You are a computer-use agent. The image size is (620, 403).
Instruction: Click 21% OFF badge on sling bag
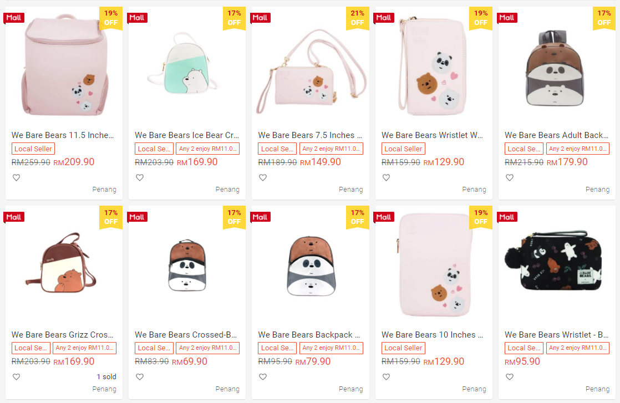tap(357, 18)
